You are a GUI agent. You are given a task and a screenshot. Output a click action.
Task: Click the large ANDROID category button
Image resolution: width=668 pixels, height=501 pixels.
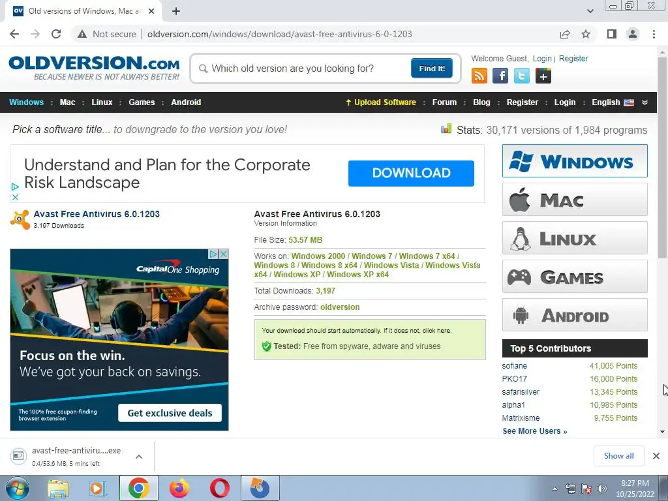pos(575,315)
